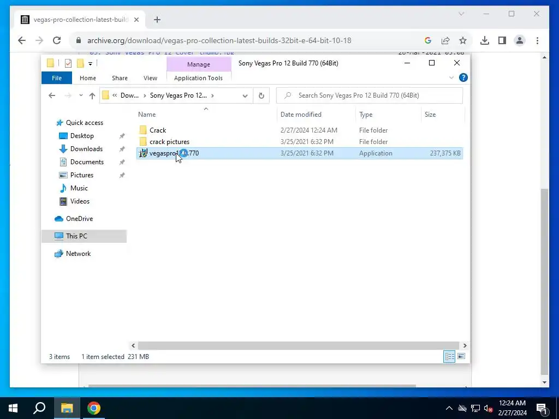Image resolution: width=559 pixels, height=419 pixels.
Task: Open Pictures in the navigation pane
Action: point(82,175)
